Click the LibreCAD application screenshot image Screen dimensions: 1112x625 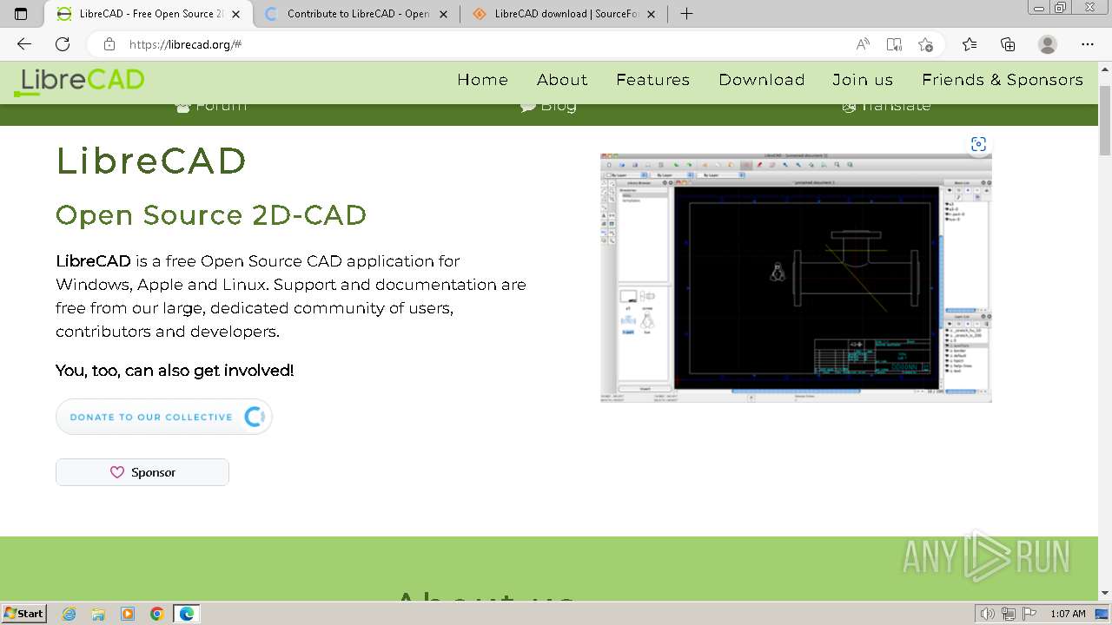(x=796, y=276)
